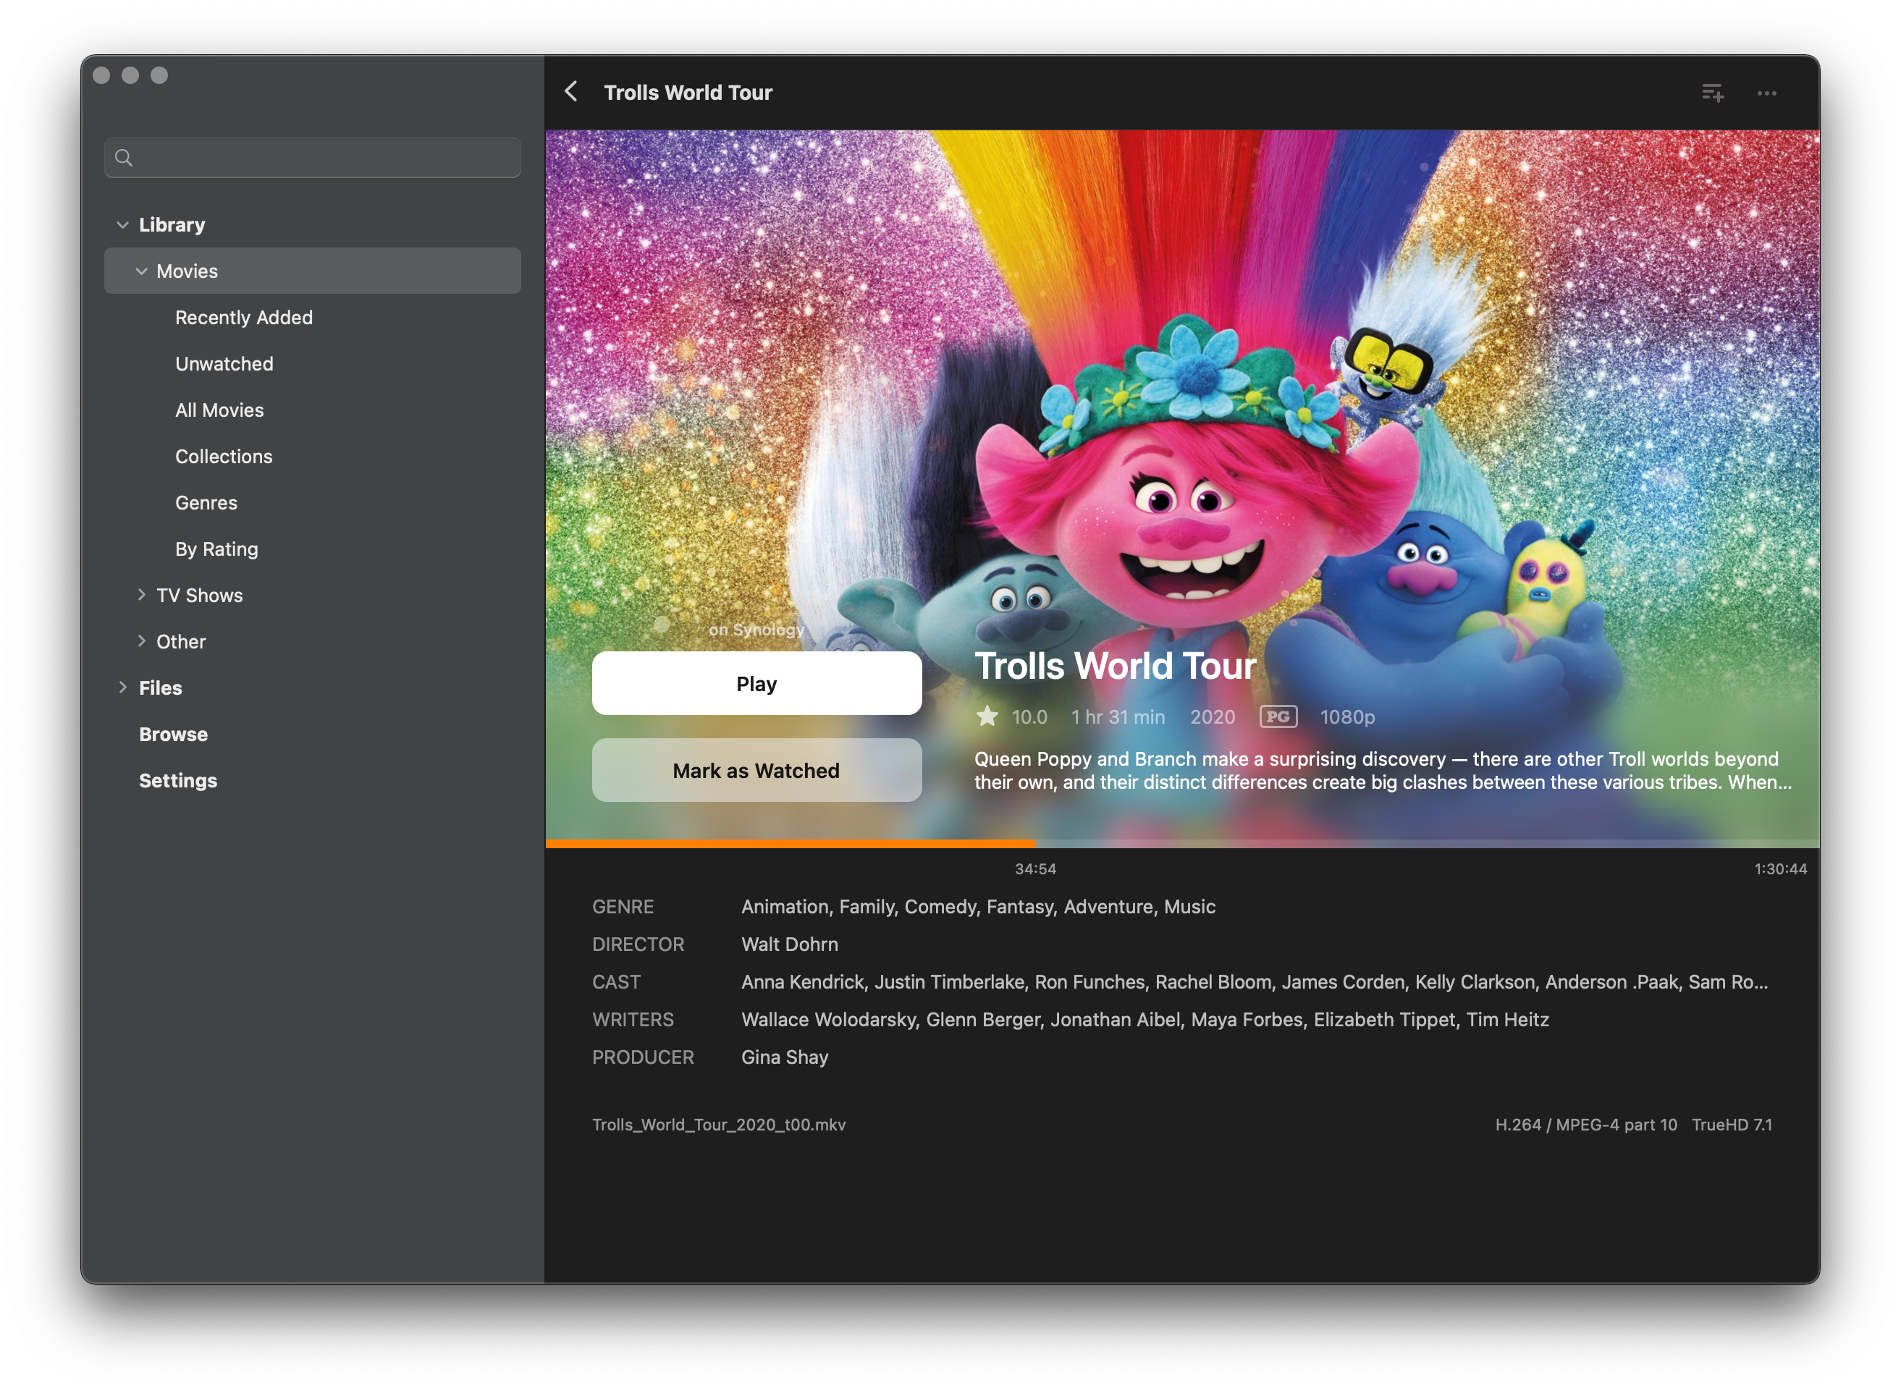The image size is (1901, 1391).
Task: Open Recently Added movies
Action: pyautogui.click(x=243, y=318)
